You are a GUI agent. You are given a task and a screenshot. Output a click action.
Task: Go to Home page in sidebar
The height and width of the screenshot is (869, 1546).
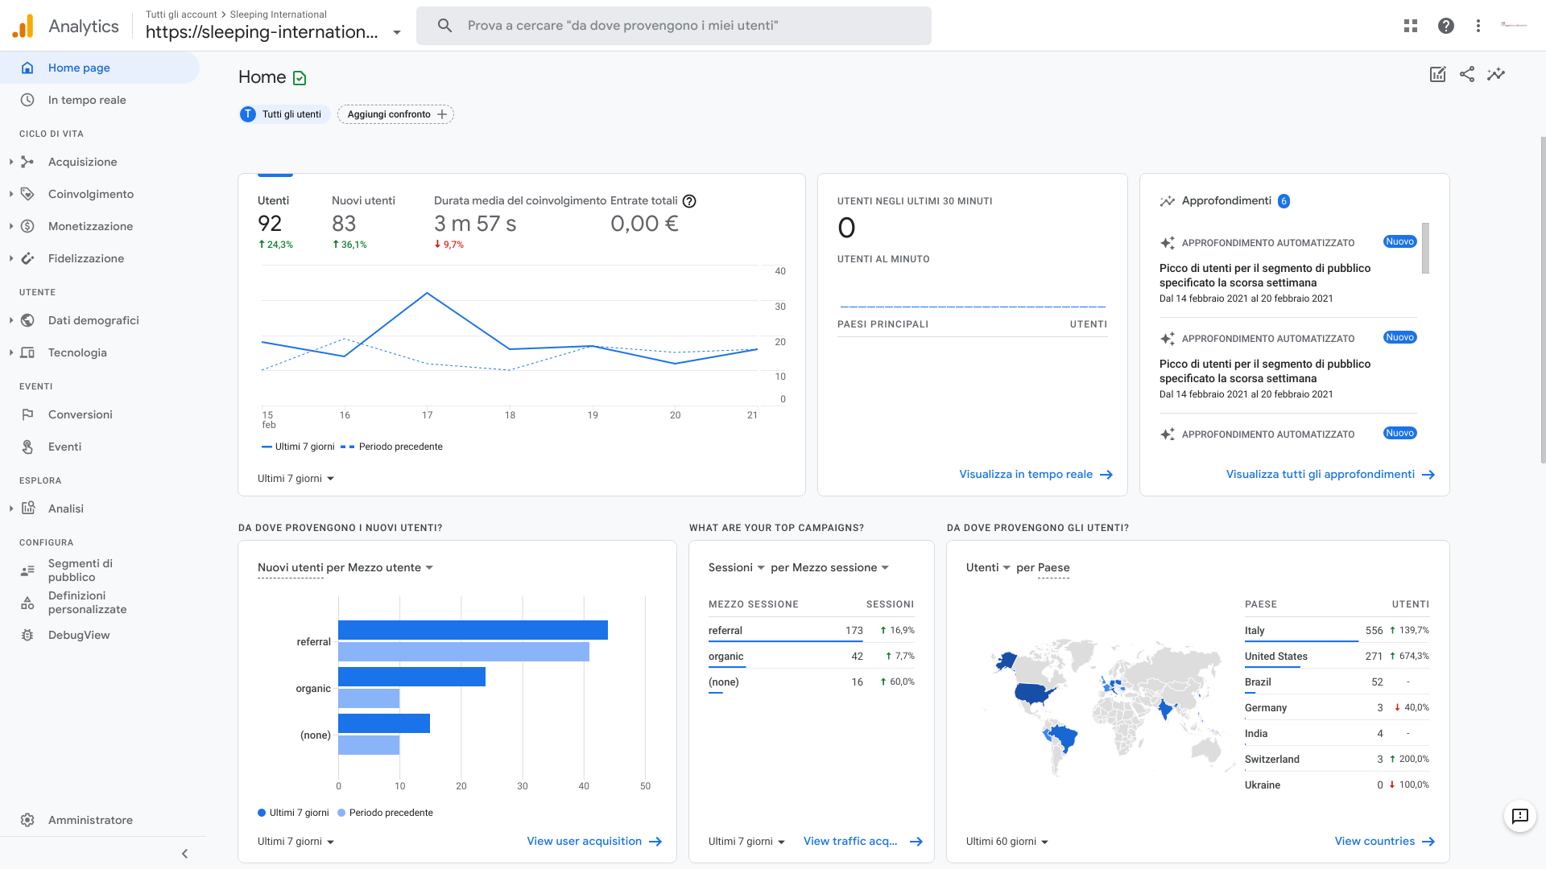[x=100, y=68]
